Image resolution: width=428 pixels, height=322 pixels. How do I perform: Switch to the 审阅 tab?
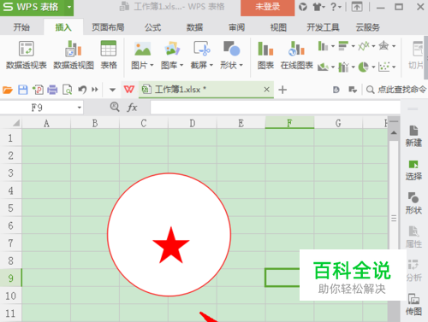pyautogui.click(x=236, y=27)
